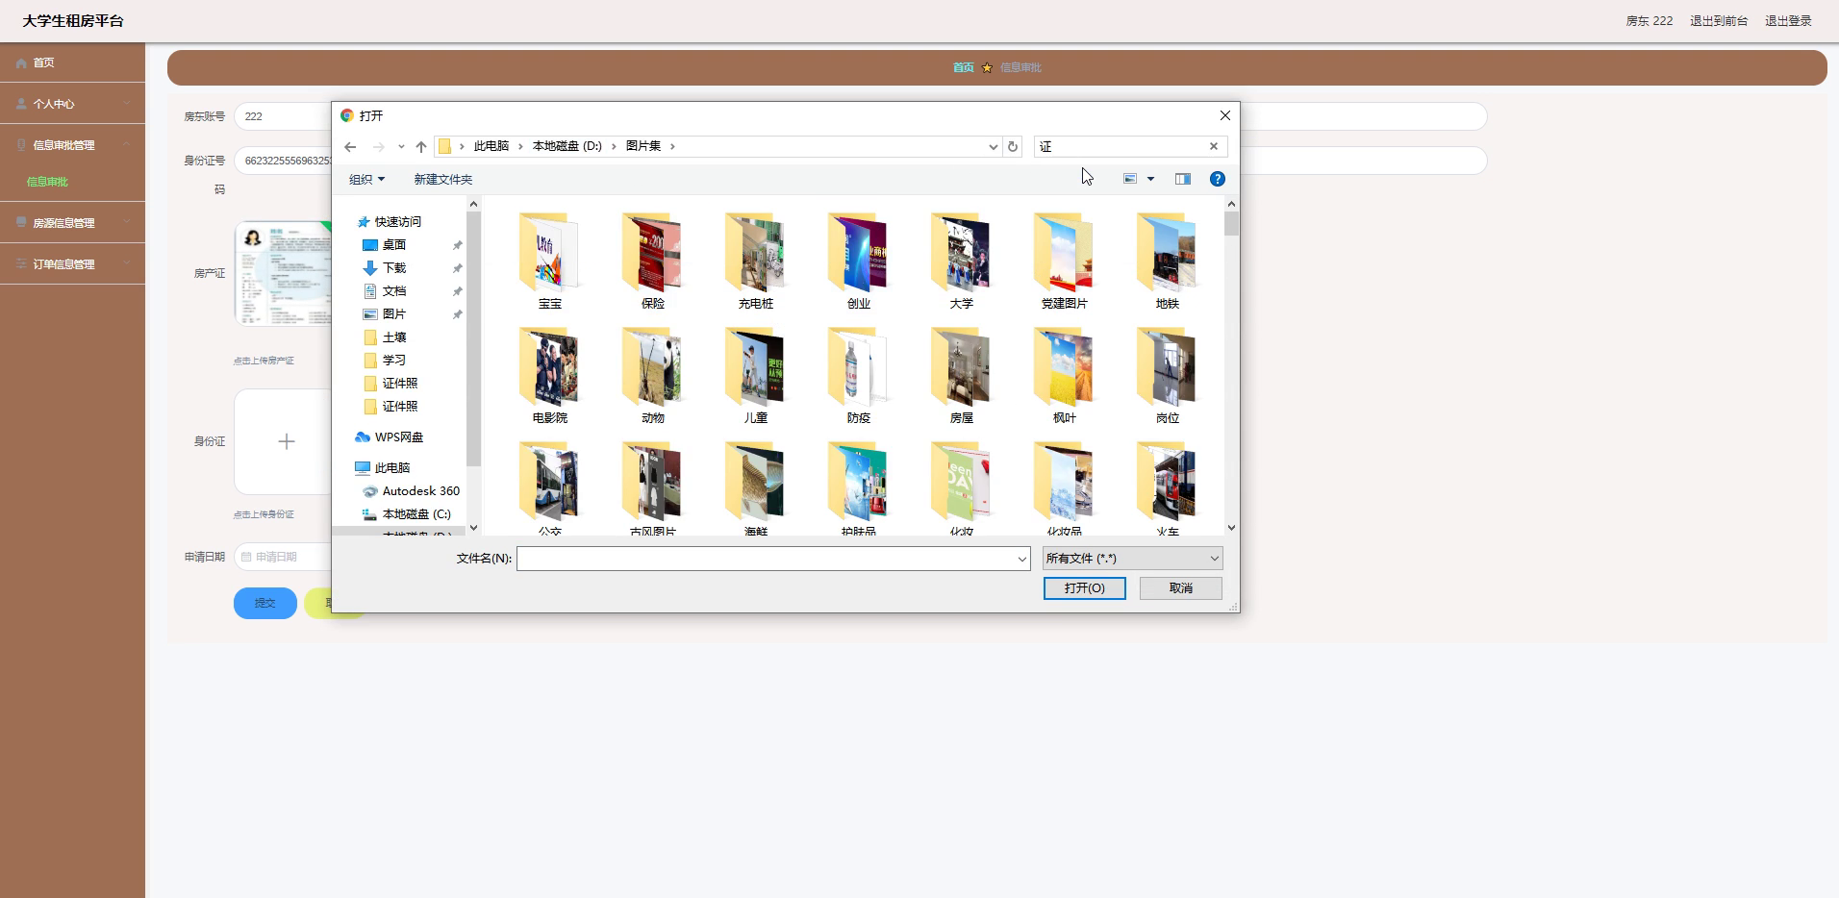Expand 订单信息管理 sidebar menu
This screenshot has height=898, width=1839.
72,264
